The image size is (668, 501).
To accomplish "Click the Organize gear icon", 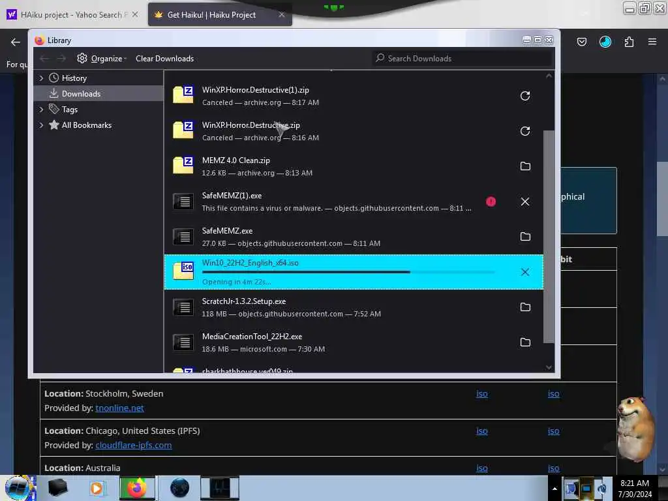I will pos(82,58).
